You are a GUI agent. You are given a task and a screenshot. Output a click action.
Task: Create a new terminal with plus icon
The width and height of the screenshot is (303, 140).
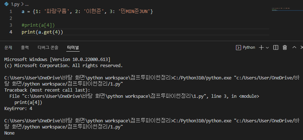[x=261, y=48]
